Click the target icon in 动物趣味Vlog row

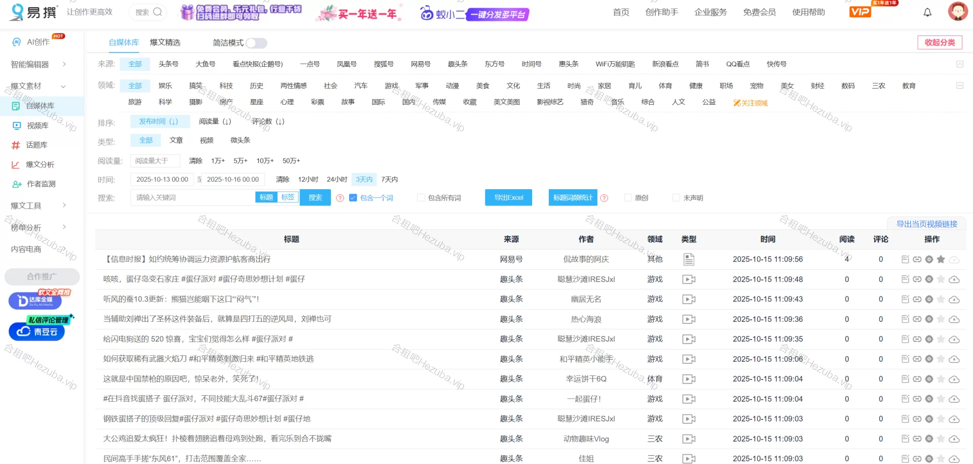[x=929, y=439]
